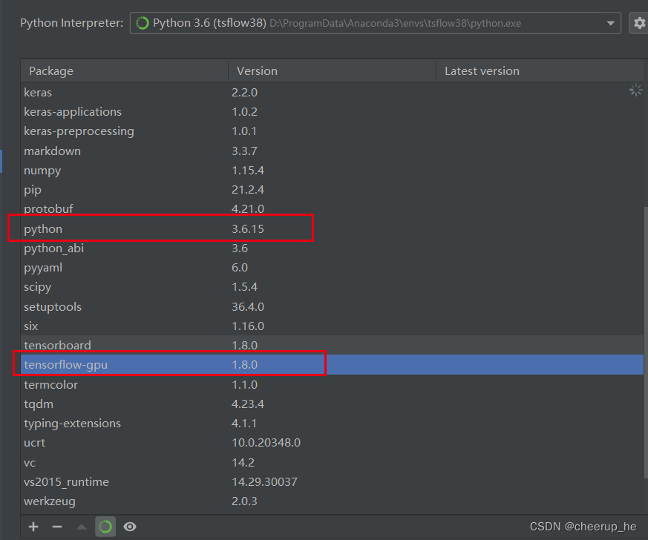Select the protobuf package row
The height and width of the screenshot is (540, 648).
[x=332, y=209]
